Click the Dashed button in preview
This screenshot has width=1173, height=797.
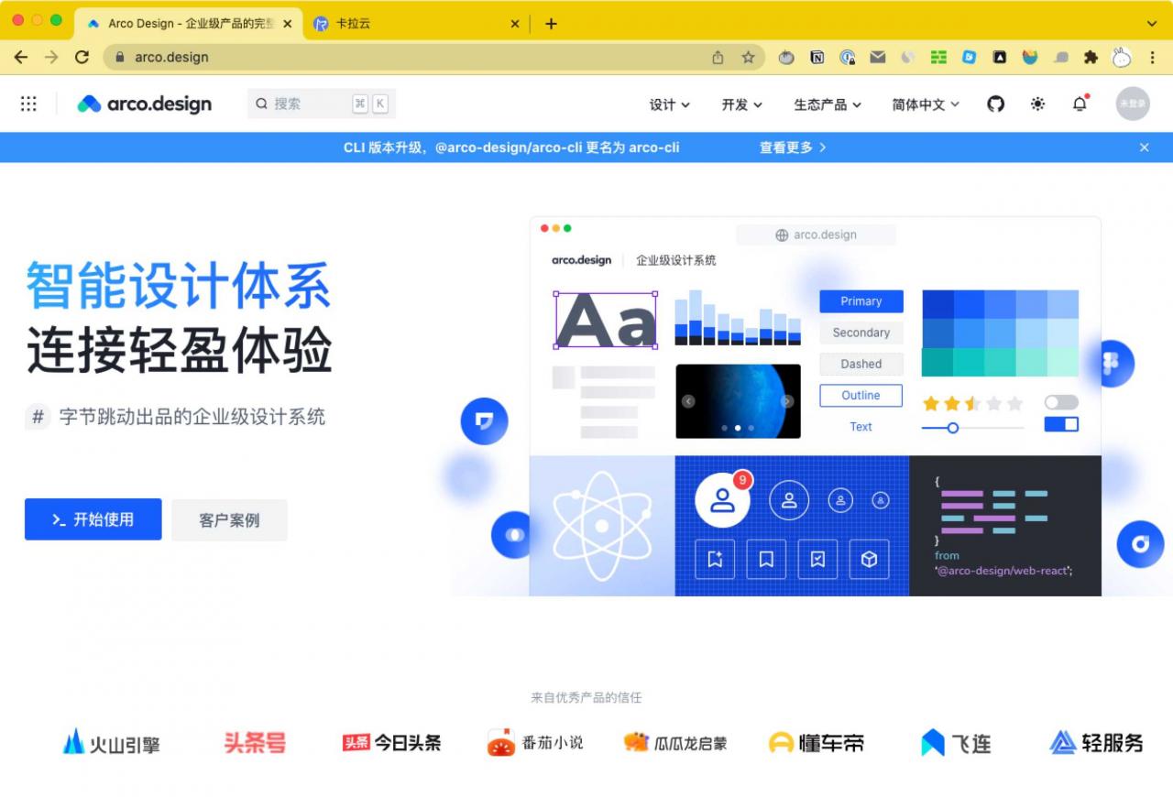861,364
